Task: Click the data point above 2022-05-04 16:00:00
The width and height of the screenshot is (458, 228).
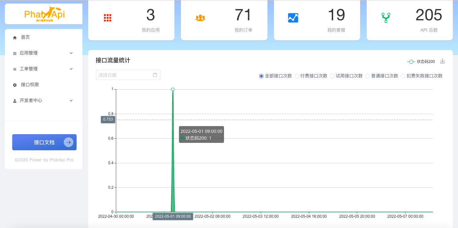Action: (x=309, y=212)
